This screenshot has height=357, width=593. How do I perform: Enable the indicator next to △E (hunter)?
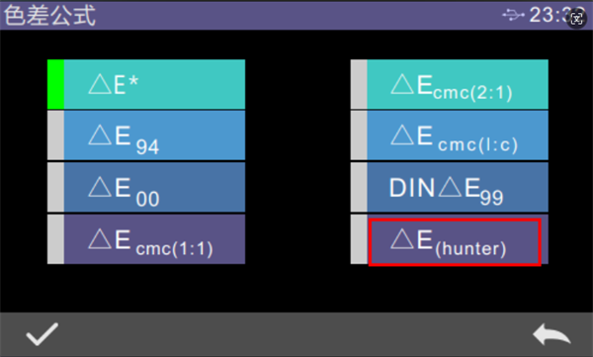359,239
